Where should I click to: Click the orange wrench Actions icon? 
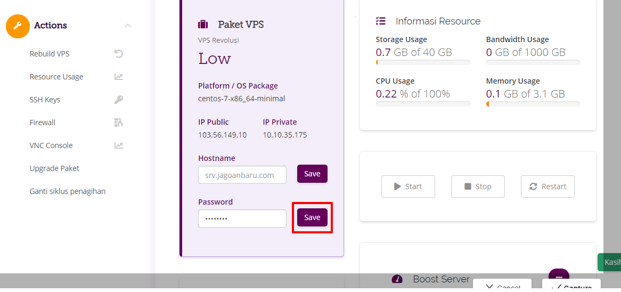click(18, 26)
